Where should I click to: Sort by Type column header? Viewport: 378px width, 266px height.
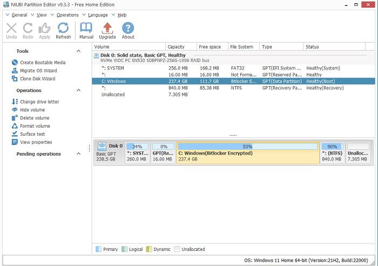pyautogui.click(x=281, y=47)
